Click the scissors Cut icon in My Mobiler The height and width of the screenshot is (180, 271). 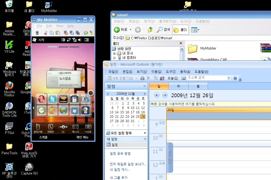(x=46, y=33)
